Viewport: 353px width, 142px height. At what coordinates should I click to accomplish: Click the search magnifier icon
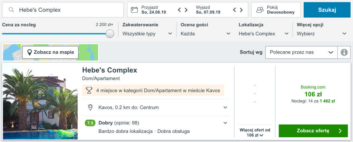click(12, 10)
